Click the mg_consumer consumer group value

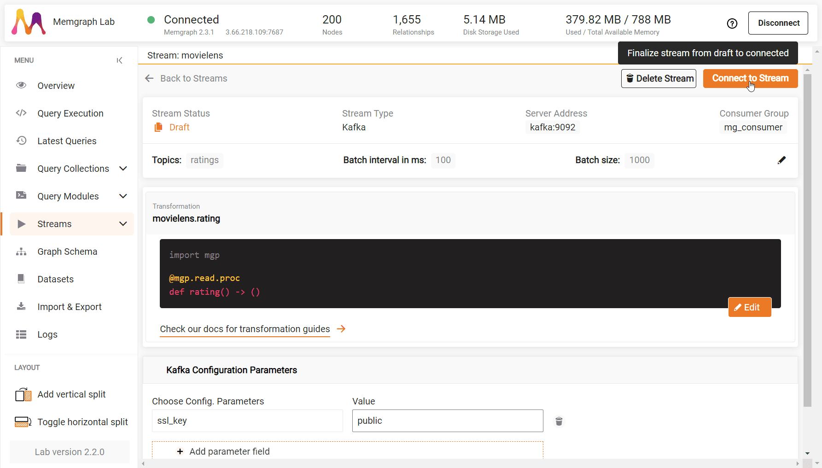click(753, 127)
